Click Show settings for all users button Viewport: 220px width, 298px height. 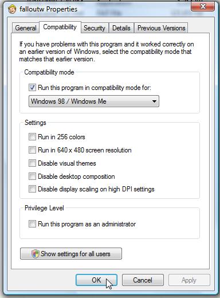pyautogui.click(x=71, y=254)
